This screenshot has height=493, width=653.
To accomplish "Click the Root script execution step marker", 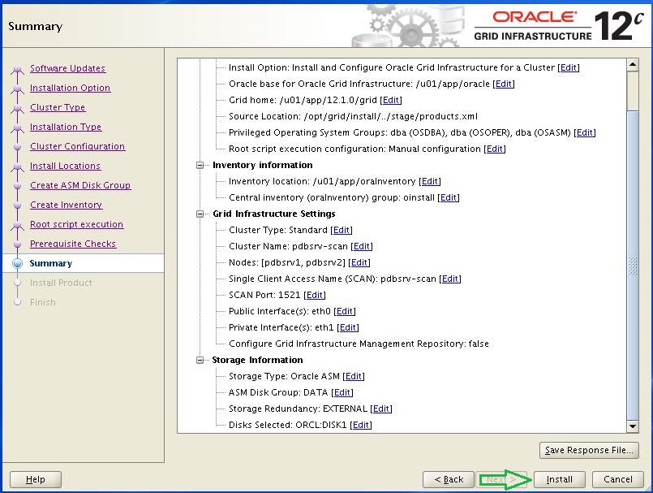I will click(x=18, y=225).
